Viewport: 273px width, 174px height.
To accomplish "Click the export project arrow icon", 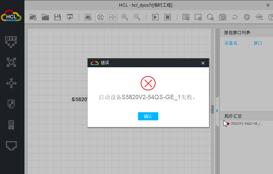I will click(x=70, y=17).
